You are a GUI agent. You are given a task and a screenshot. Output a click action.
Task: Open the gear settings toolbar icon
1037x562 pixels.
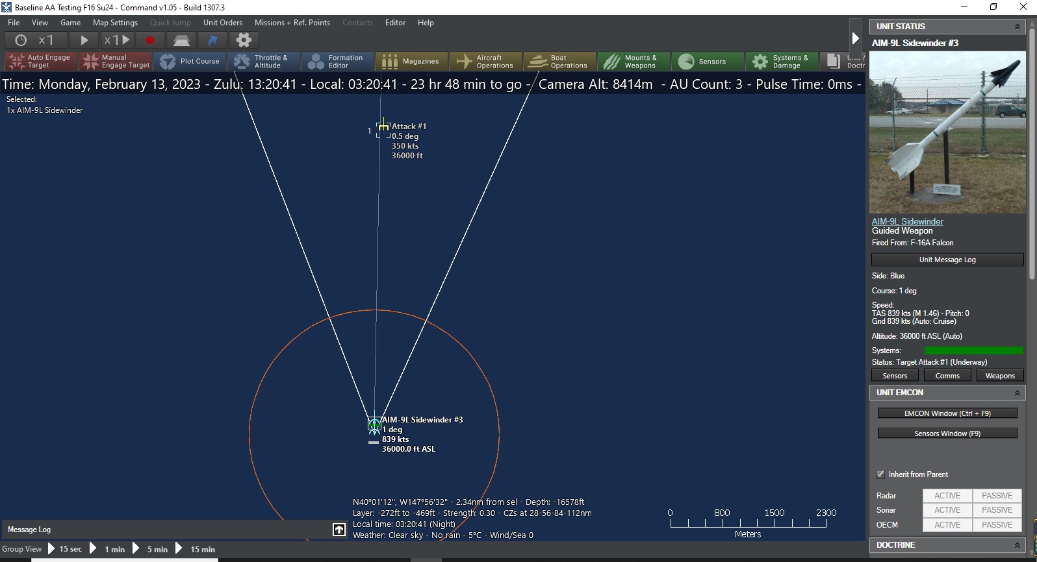pos(244,40)
